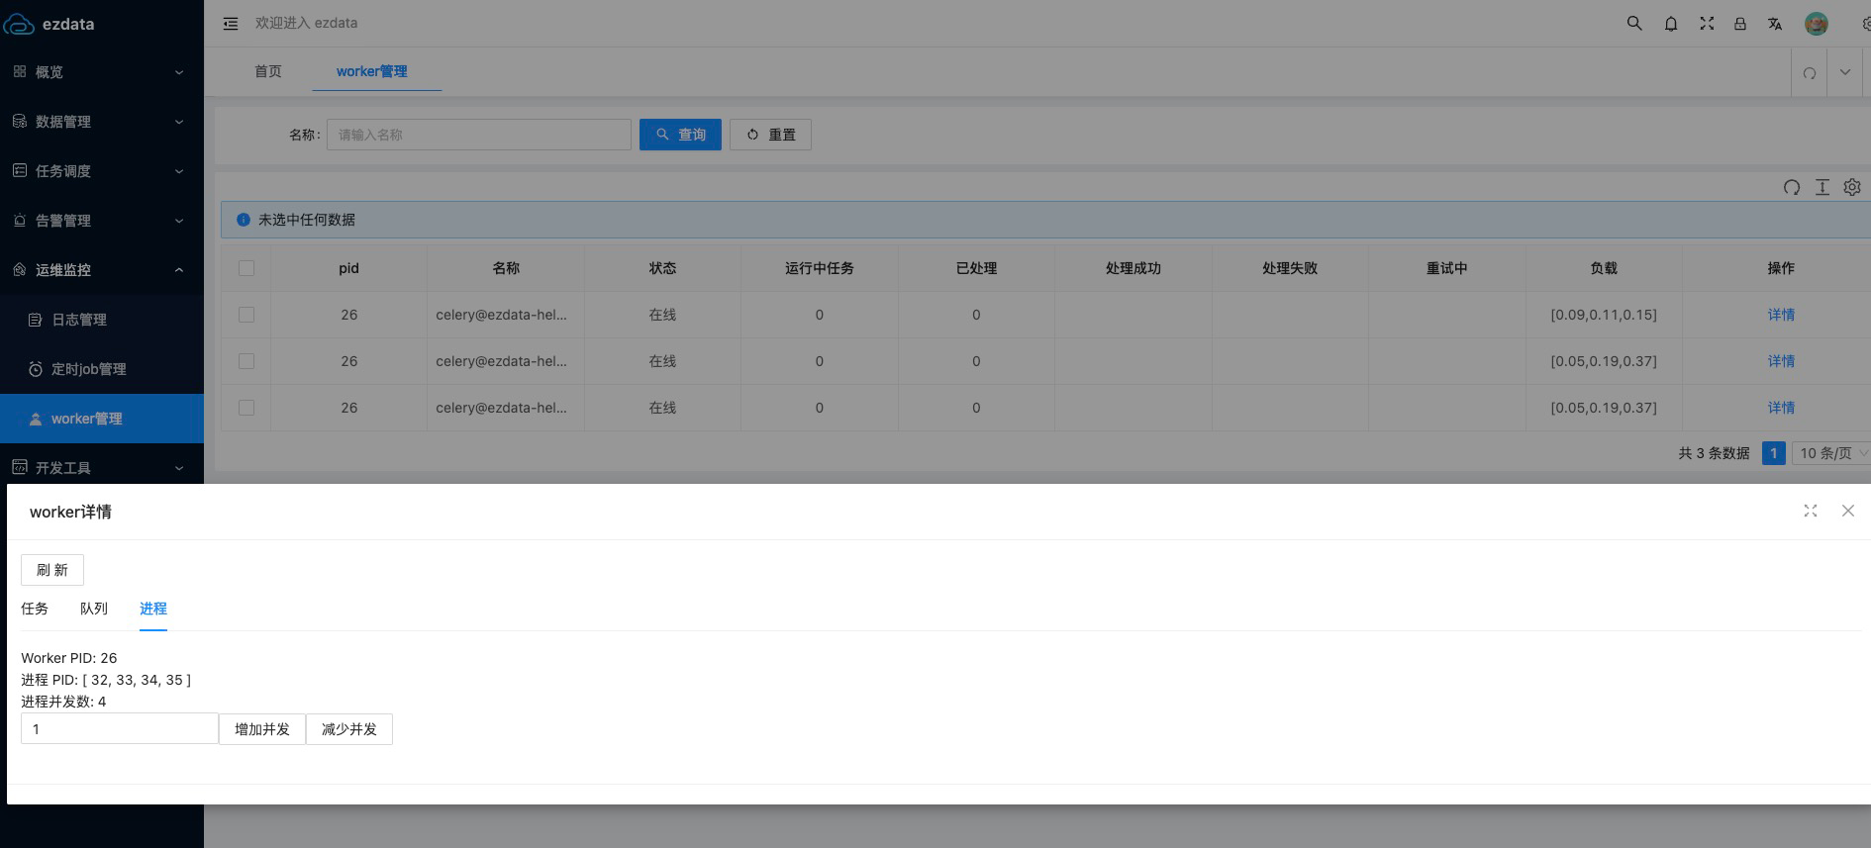Open 详情 for the second worker row
Screen dimensions: 1871x848
click(x=1781, y=361)
